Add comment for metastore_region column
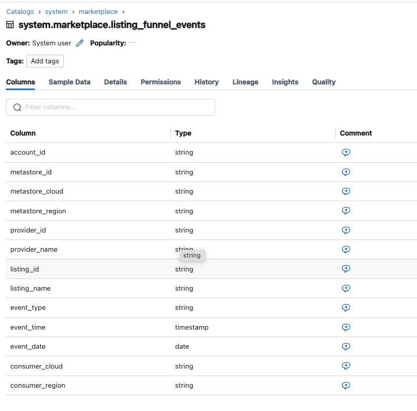This screenshot has width=417, height=411. coord(345,211)
